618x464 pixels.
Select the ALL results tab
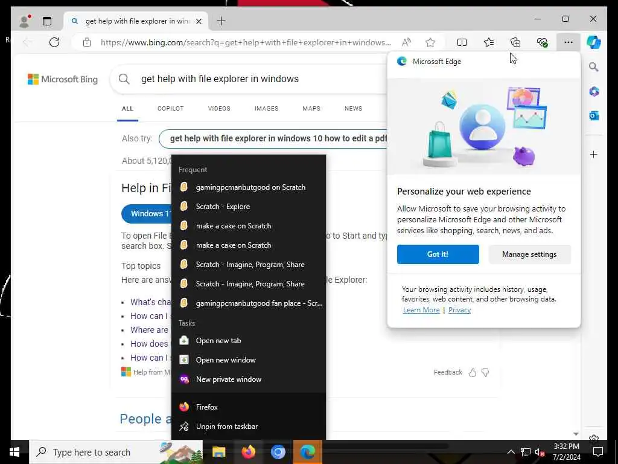[x=127, y=109]
